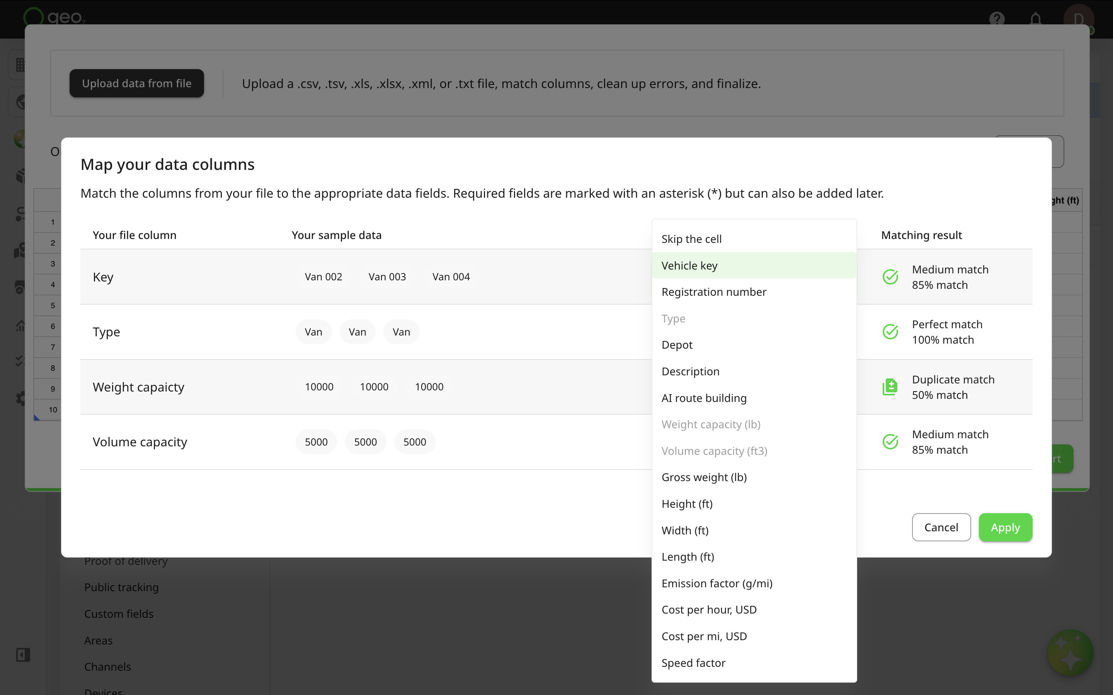Open the help question mark icon
The height and width of the screenshot is (695, 1113).
tap(997, 19)
